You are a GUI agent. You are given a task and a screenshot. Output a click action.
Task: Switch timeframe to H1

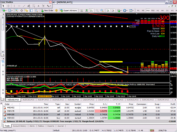[x=157, y=10]
